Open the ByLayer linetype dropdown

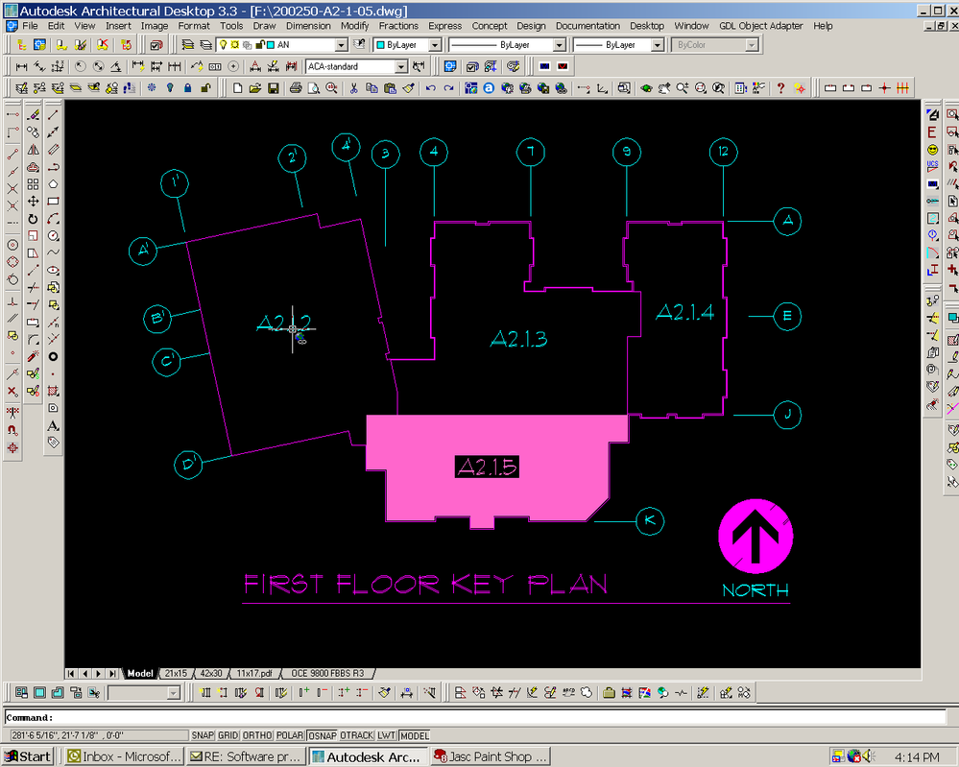click(560, 44)
